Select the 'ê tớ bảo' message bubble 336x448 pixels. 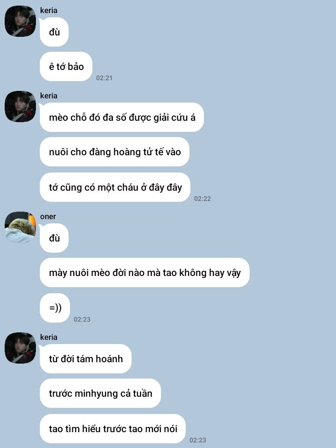(66, 67)
